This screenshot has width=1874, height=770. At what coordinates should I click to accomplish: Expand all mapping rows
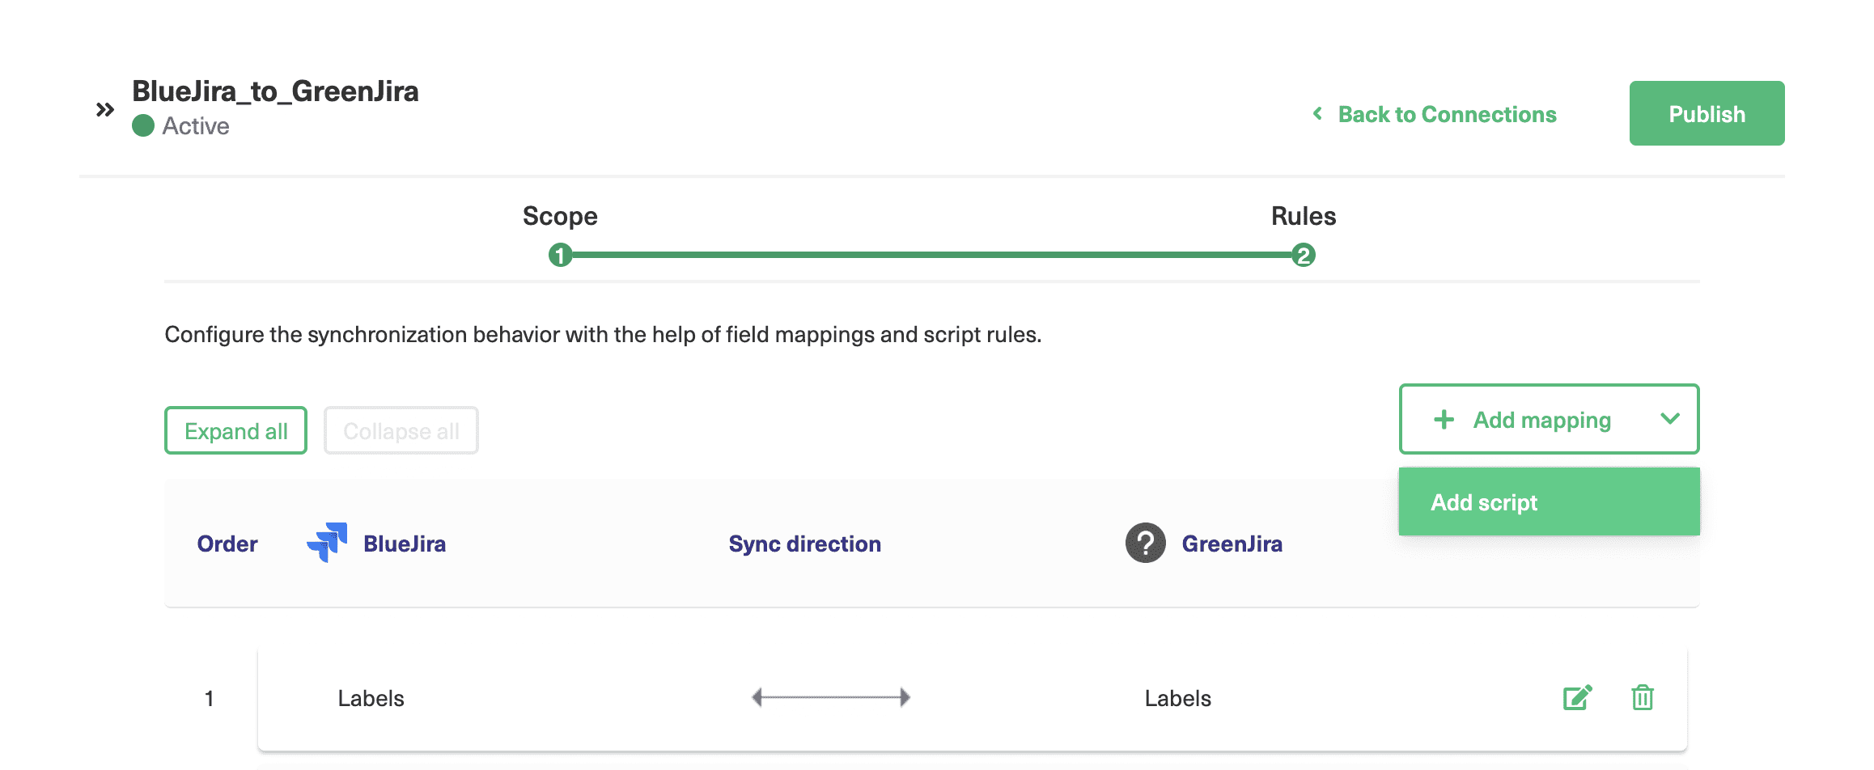click(x=235, y=431)
